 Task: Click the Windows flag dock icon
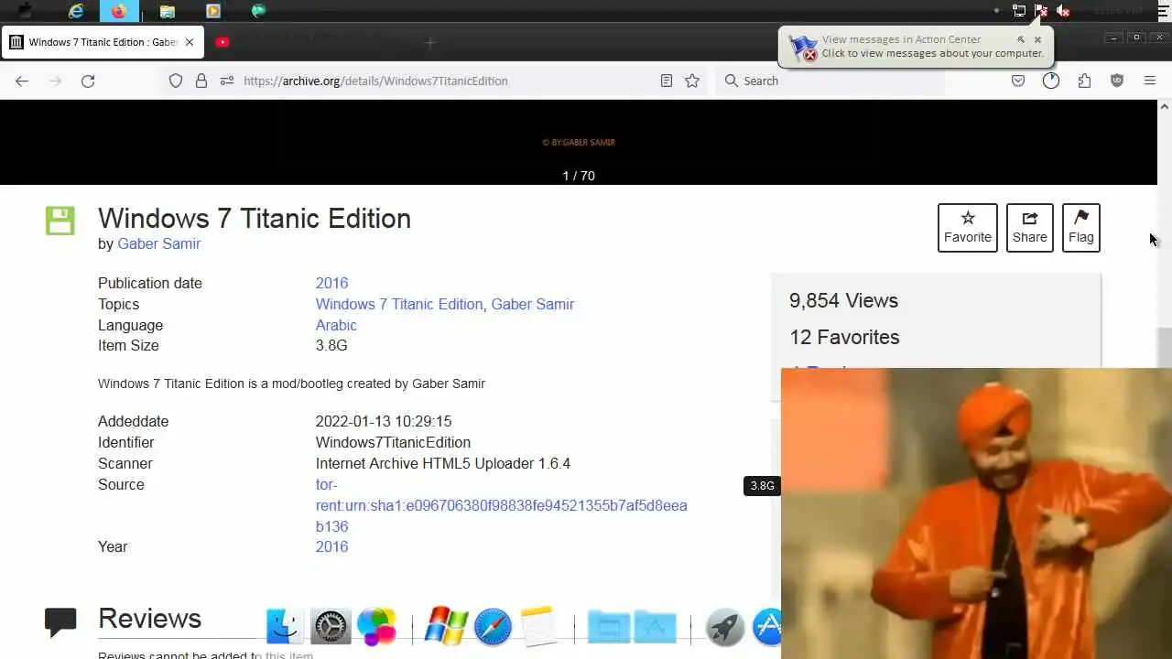447,627
